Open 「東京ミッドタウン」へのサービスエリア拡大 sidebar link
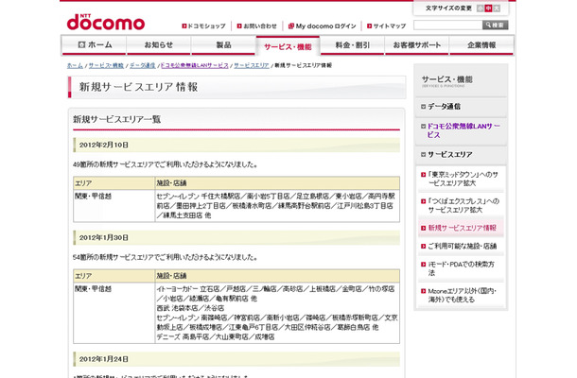The image size is (577, 378). point(463,179)
